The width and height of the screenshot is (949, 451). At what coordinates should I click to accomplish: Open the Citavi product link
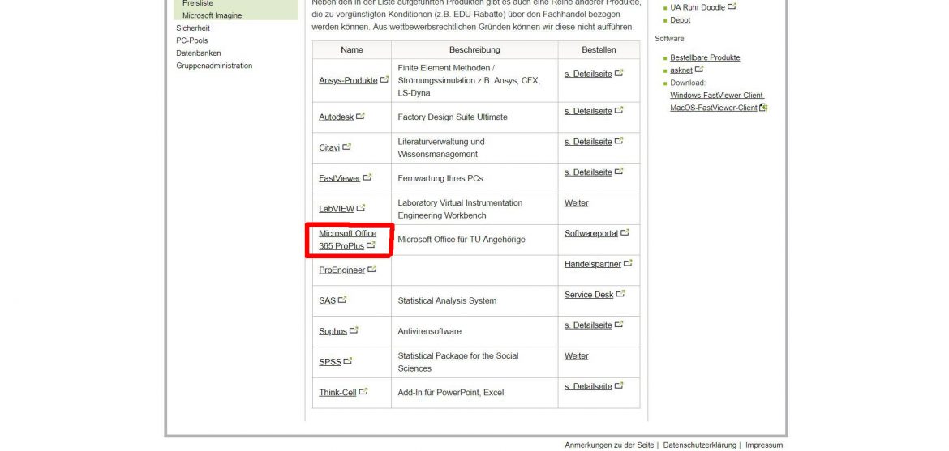329,147
